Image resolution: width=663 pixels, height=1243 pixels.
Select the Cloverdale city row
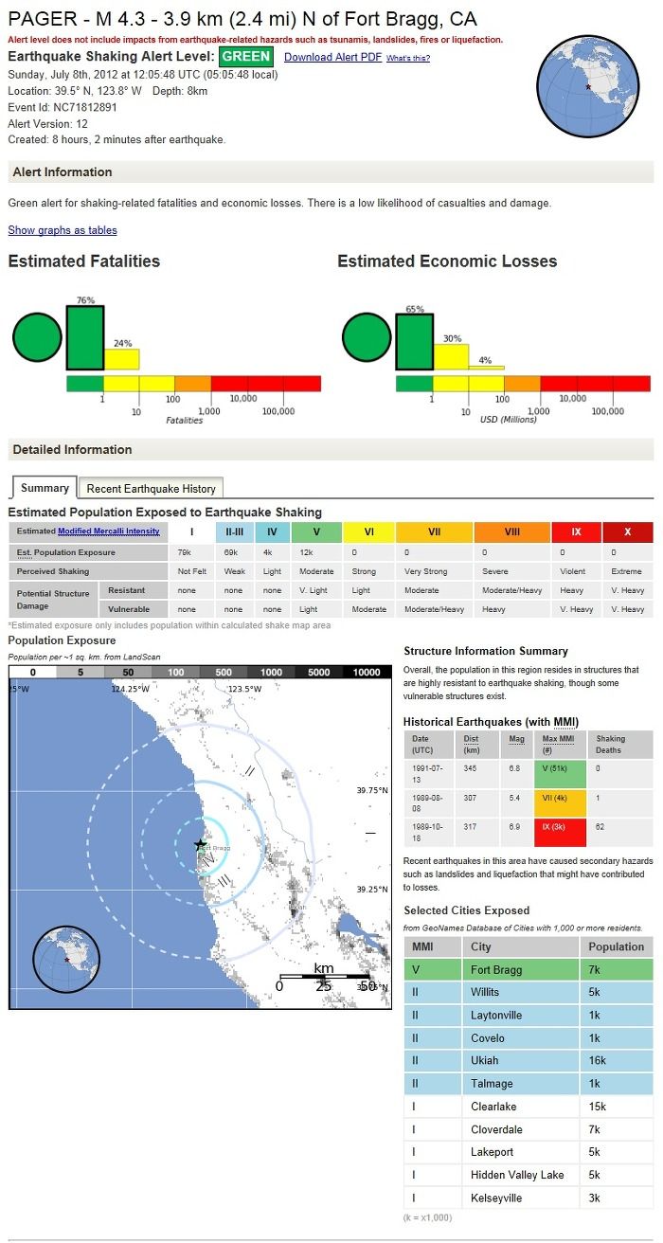pos(529,1129)
